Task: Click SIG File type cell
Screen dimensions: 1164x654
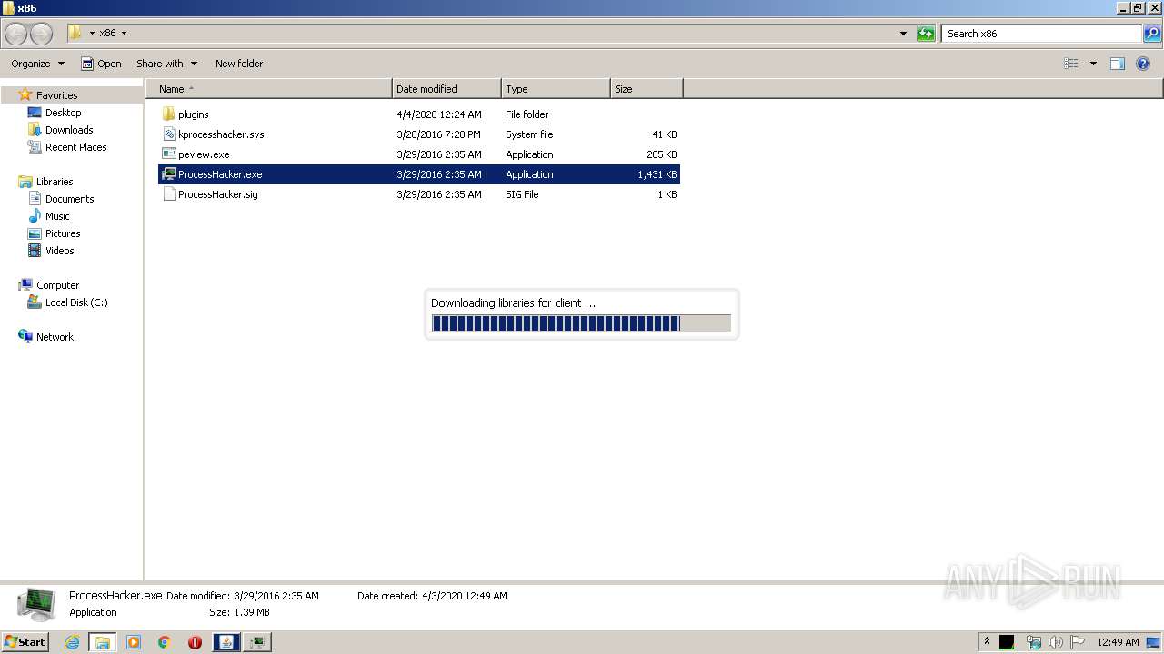Action: coord(522,194)
